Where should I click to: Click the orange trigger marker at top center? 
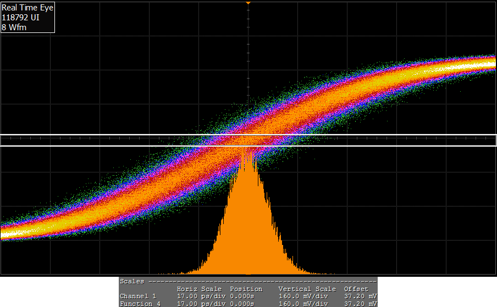(x=248, y=3)
